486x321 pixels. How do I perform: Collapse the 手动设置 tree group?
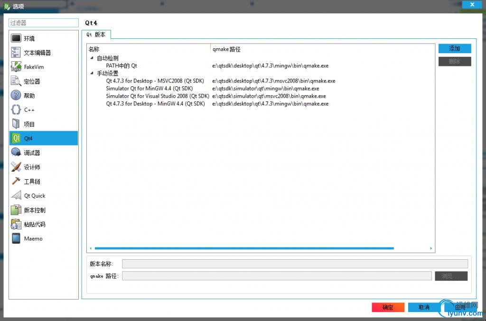(92, 73)
